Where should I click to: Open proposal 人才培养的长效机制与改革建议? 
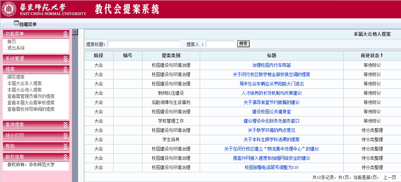tap(271, 93)
